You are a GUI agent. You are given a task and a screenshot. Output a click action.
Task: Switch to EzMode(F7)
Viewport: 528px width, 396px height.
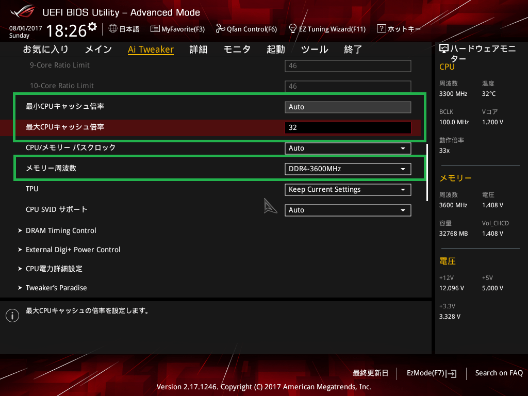(x=425, y=373)
